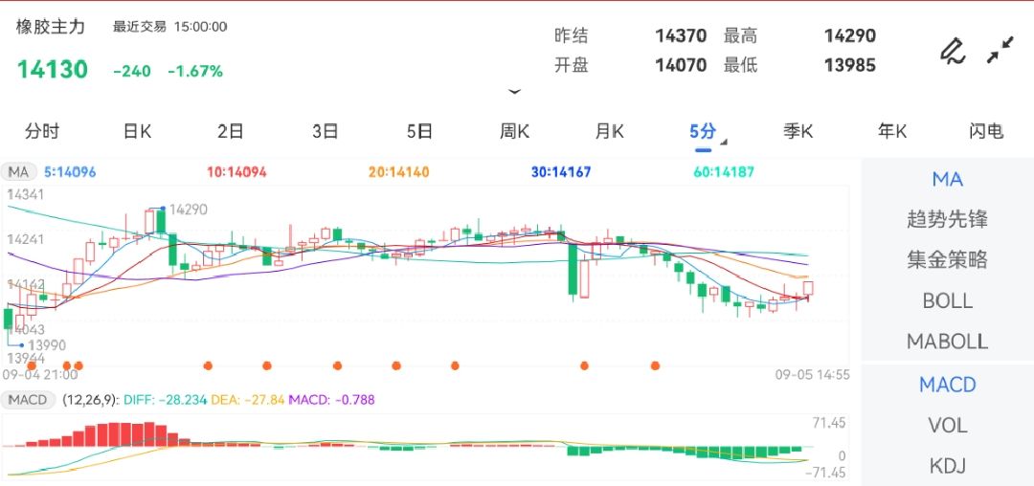Click the MACD scale label 71.45
1034x486 pixels.
(828, 423)
